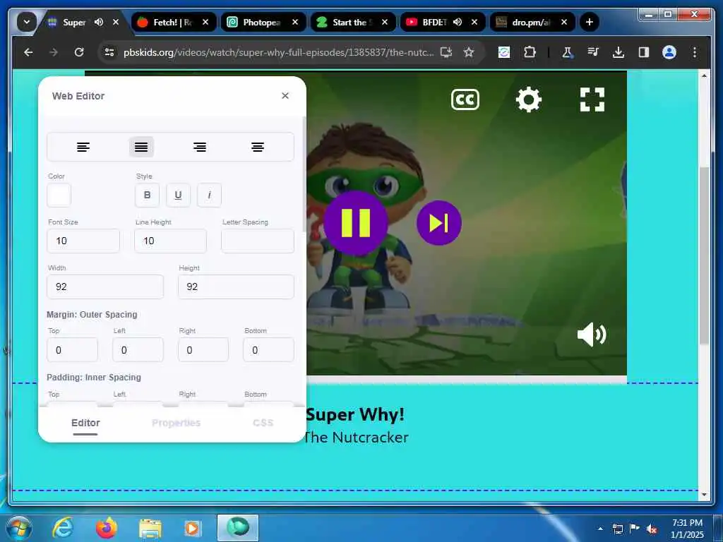Open media controls icon

click(x=593, y=52)
